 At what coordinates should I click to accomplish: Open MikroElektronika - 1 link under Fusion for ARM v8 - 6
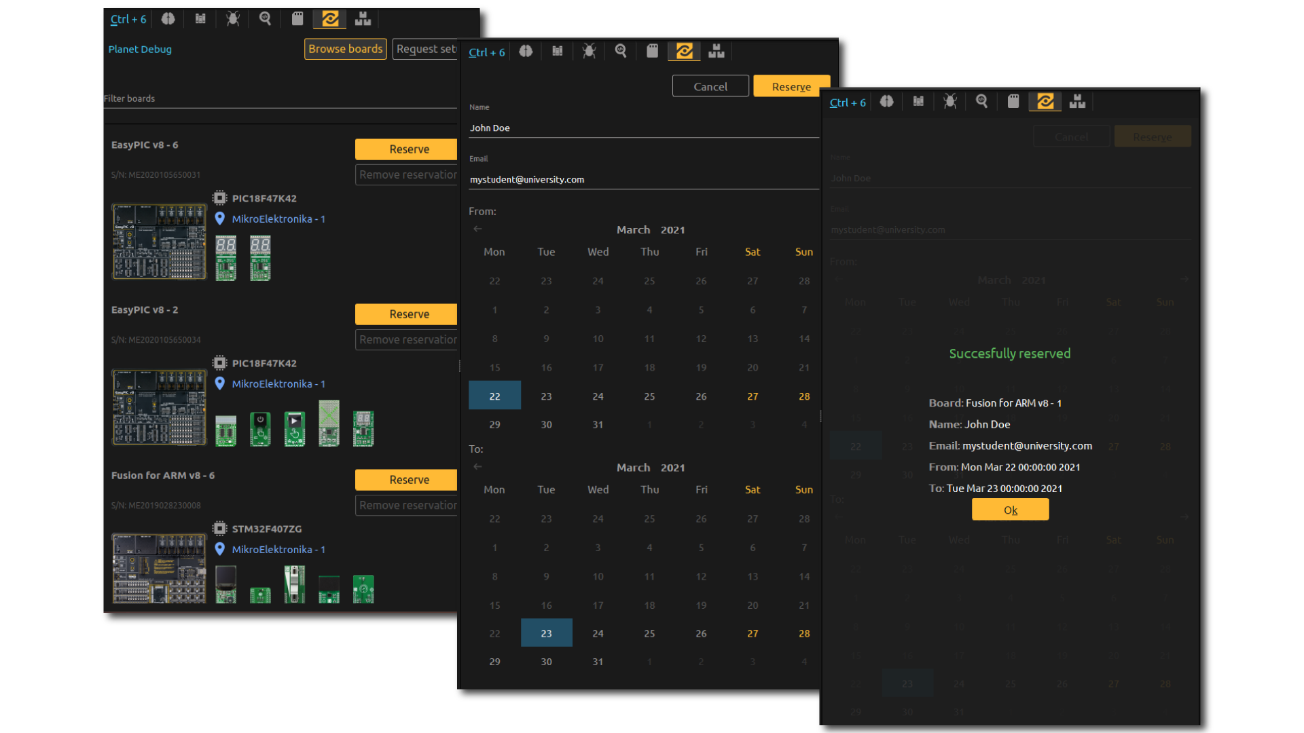278,549
